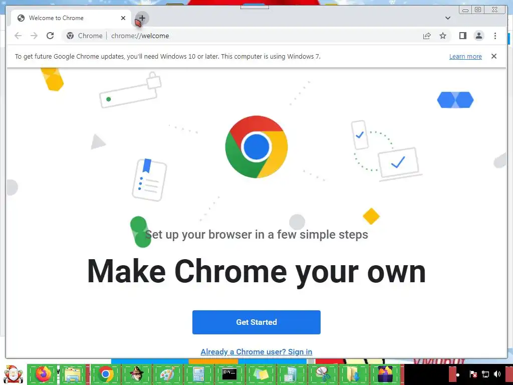513x385 pixels.
Task: Open the Santa Start button on taskbar
Action: (13, 374)
